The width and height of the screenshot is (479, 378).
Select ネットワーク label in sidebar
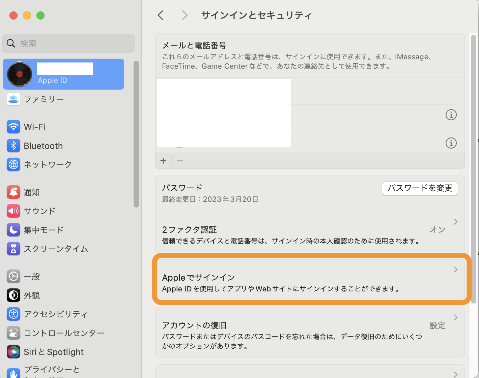pyautogui.click(x=48, y=164)
